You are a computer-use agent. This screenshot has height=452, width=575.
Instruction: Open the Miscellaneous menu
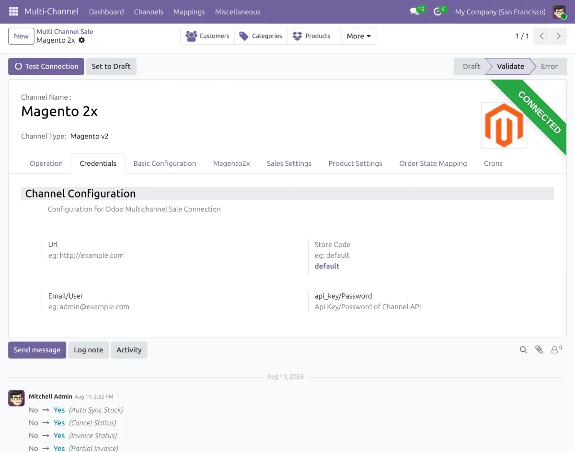tap(238, 12)
